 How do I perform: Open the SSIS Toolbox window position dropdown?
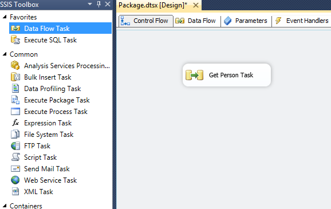tap(90, 4)
